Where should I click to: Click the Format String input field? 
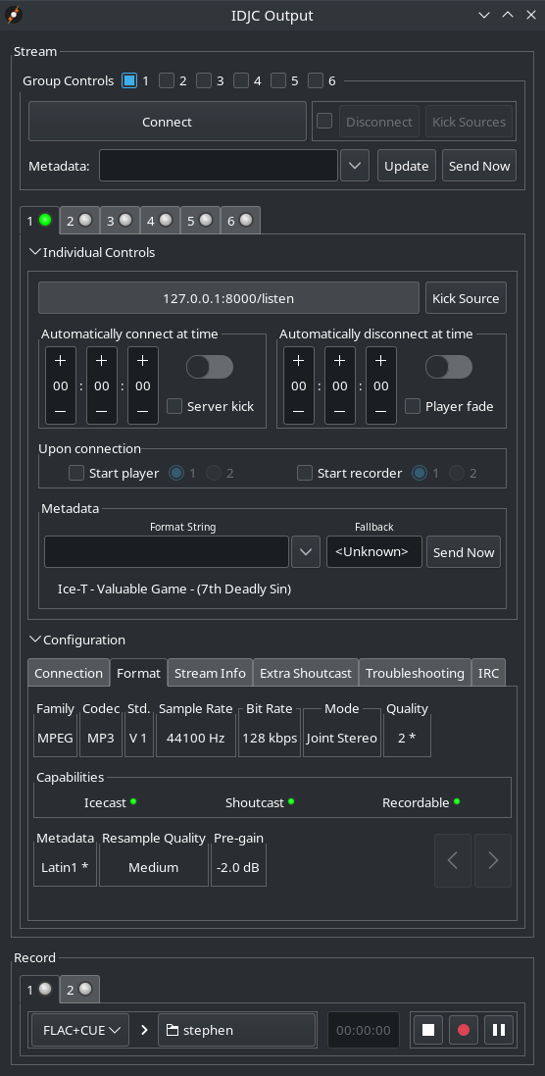pyautogui.click(x=167, y=551)
